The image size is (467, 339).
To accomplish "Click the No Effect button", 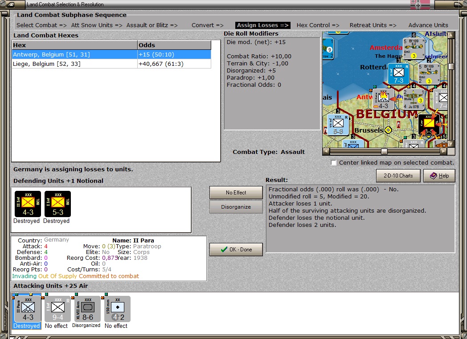I will (x=236, y=193).
